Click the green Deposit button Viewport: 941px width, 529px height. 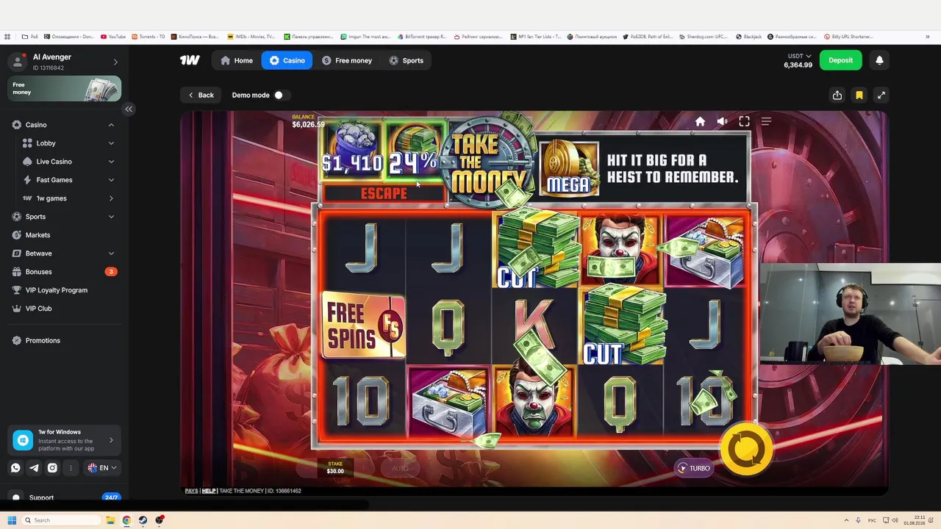840,60
